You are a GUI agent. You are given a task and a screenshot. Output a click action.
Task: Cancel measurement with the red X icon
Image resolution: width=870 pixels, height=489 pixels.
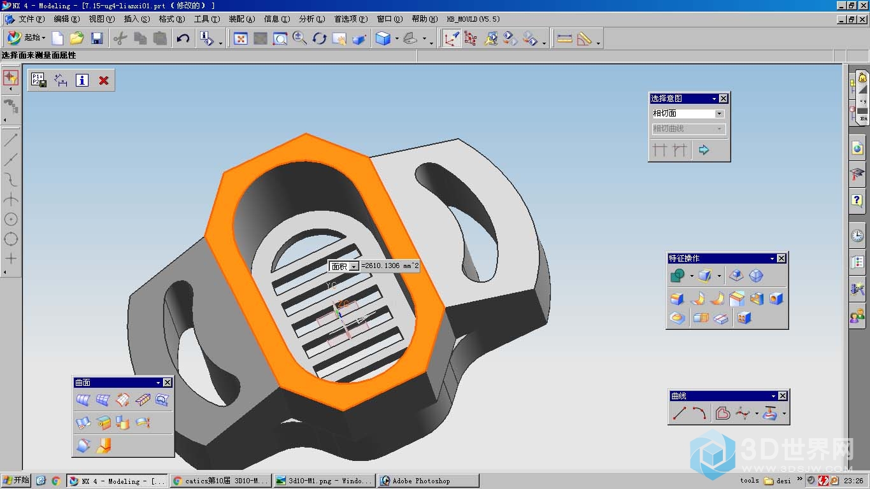coord(104,80)
